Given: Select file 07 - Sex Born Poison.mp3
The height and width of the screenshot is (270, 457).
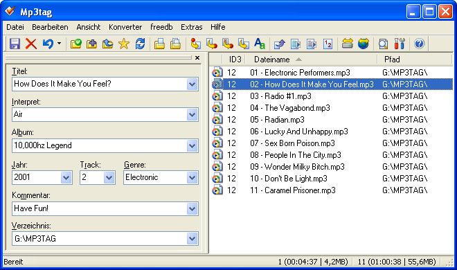Looking at the screenshot, I should [332, 143].
